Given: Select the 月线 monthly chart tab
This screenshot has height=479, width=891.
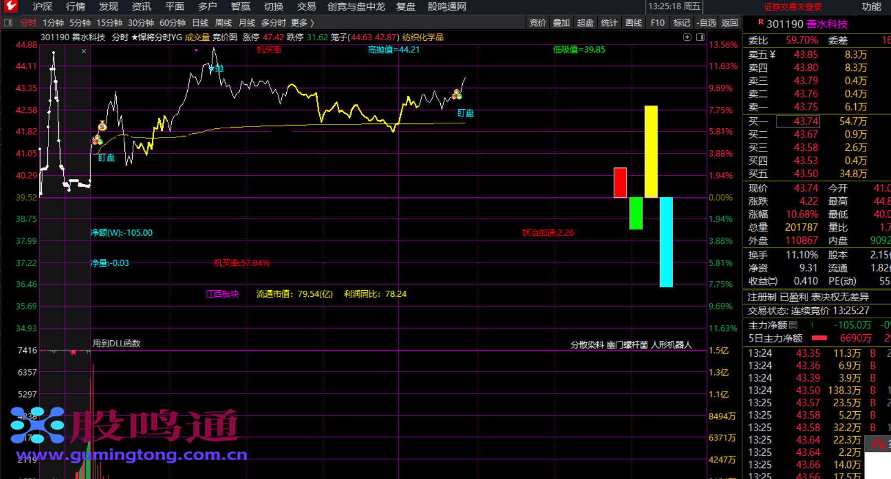Looking at the screenshot, I should point(247,23).
